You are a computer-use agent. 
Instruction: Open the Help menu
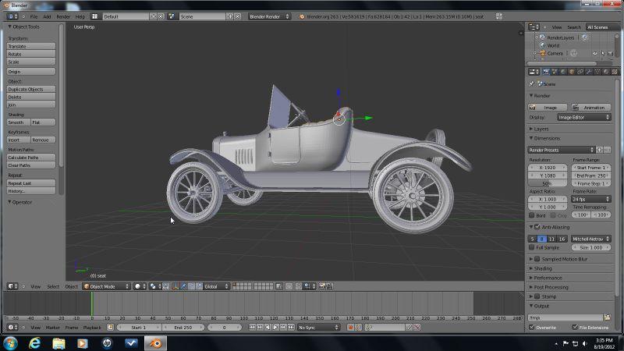[80, 16]
